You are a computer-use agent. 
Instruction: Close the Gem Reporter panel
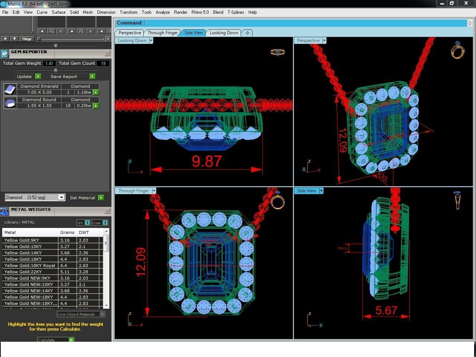[x=107, y=54]
